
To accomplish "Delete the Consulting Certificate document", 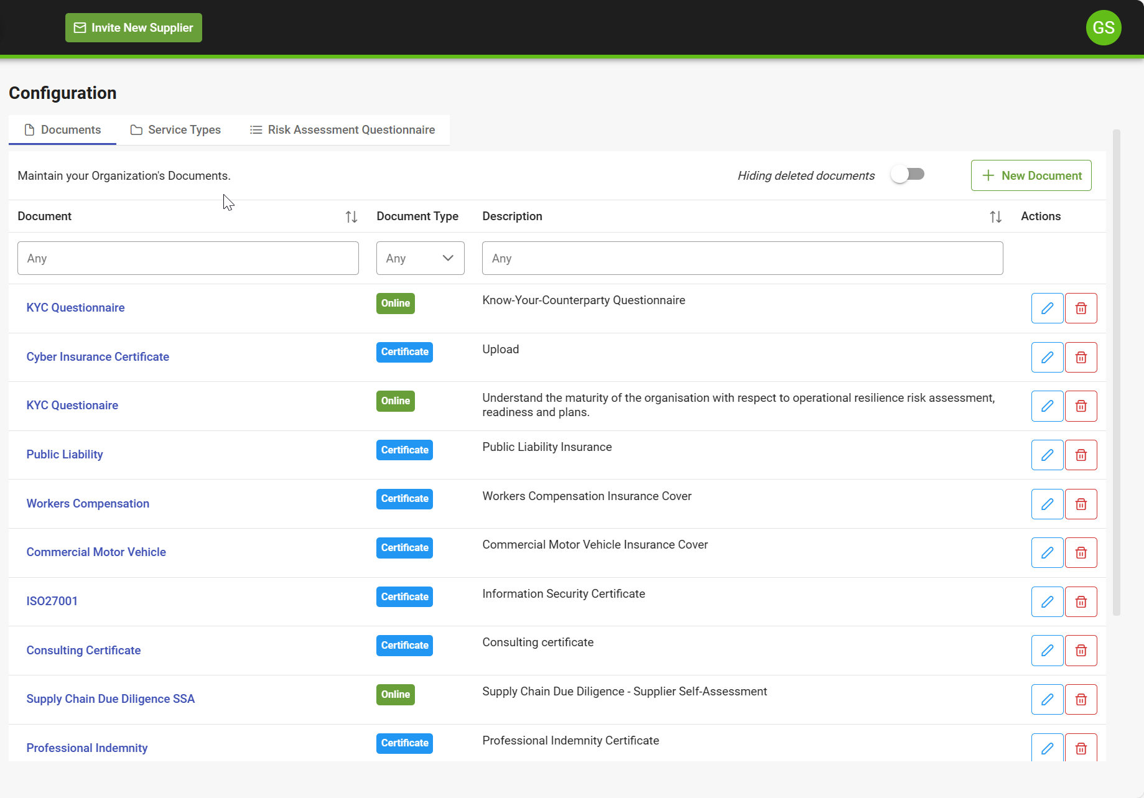I will (1081, 650).
